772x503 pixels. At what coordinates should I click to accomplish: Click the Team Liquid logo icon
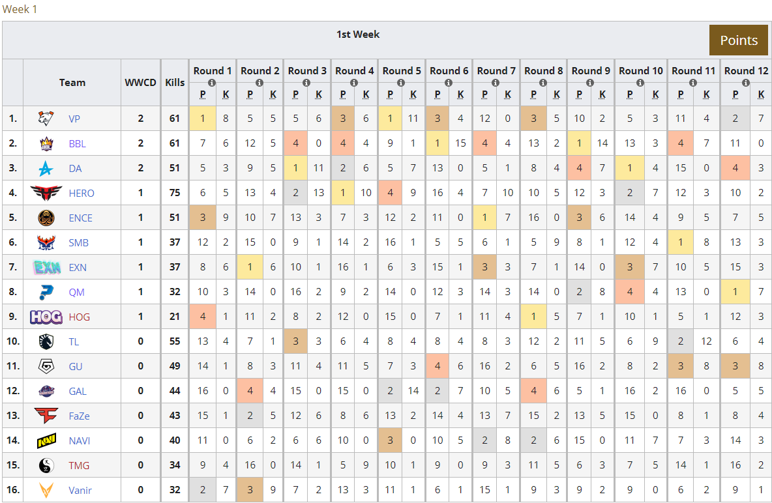(46, 341)
